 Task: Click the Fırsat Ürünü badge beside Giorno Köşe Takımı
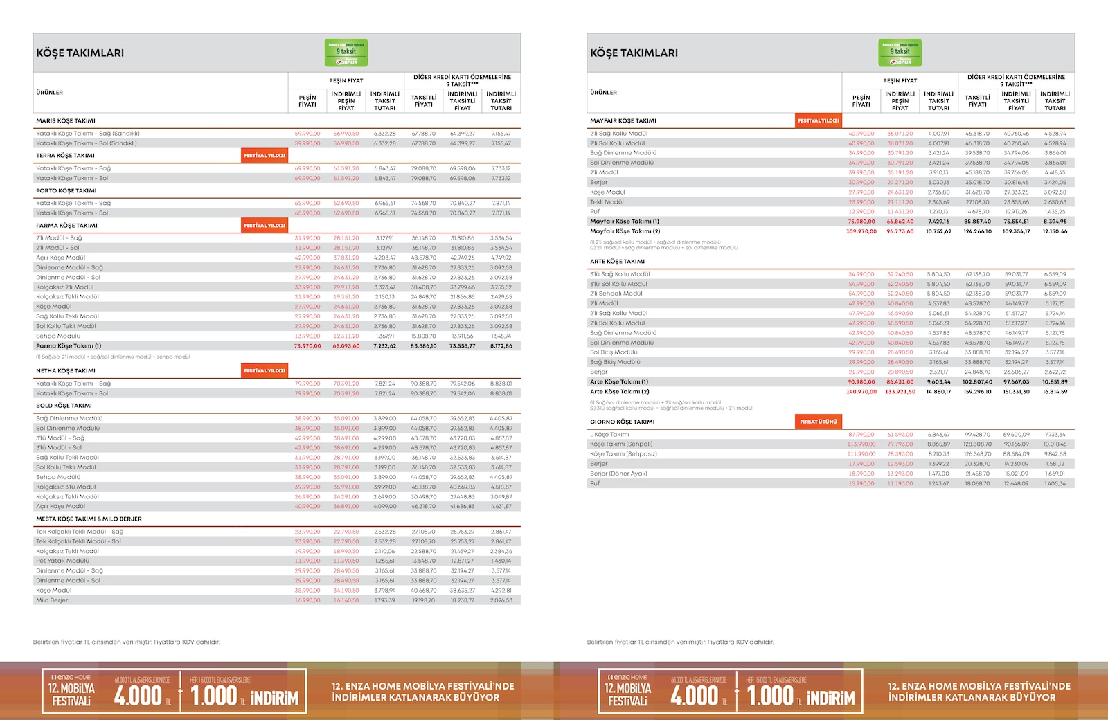(x=819, y=422)
